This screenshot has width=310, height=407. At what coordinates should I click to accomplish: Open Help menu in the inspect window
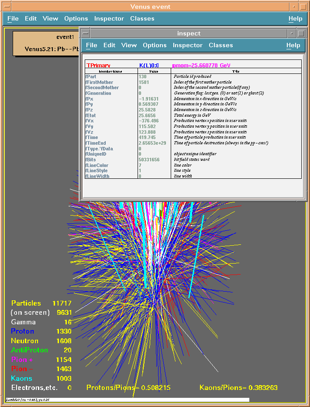(293, 45)
